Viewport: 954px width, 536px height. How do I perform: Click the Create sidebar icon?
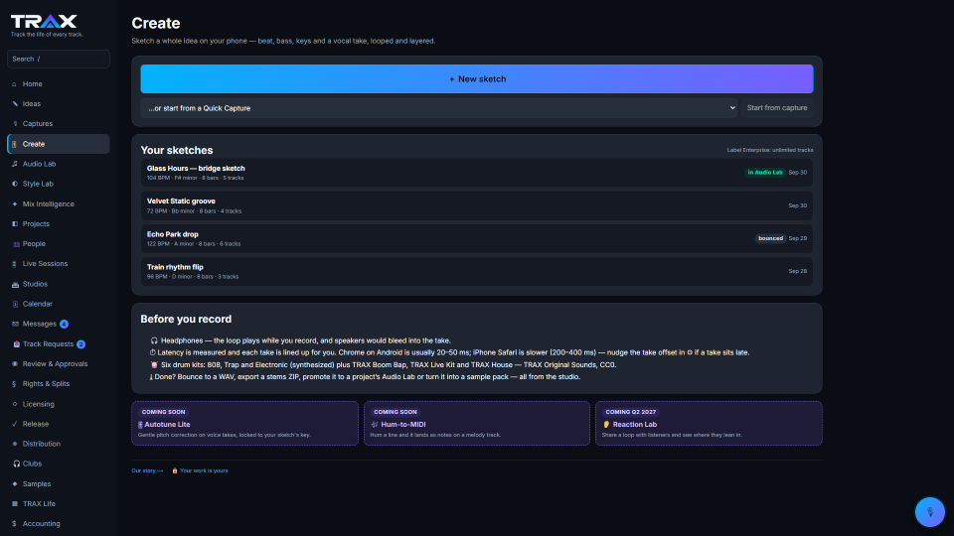click(15, 144)
